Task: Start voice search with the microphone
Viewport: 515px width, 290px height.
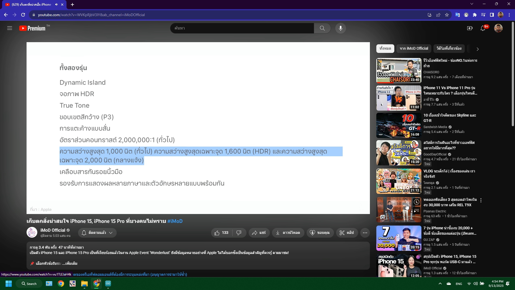Action: pos(340,28)
